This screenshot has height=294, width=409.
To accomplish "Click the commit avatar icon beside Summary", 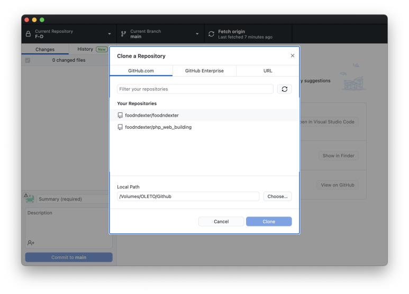I will click(x=30, y=198).
